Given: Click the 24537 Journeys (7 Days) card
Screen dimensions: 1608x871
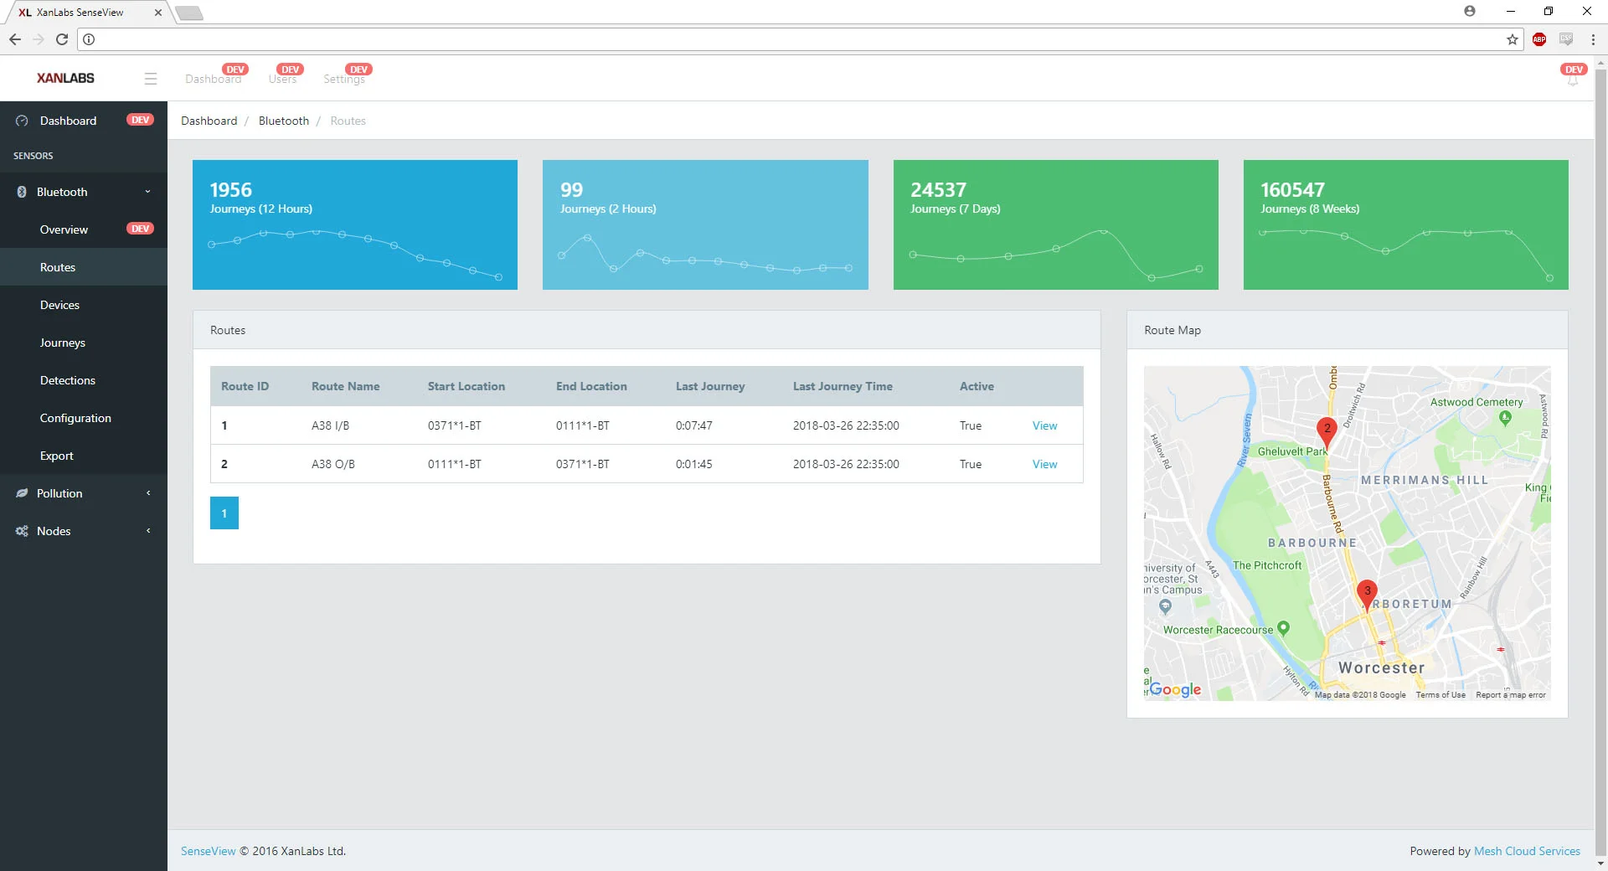Looking at the screenshot, I should pos(1056,224).
